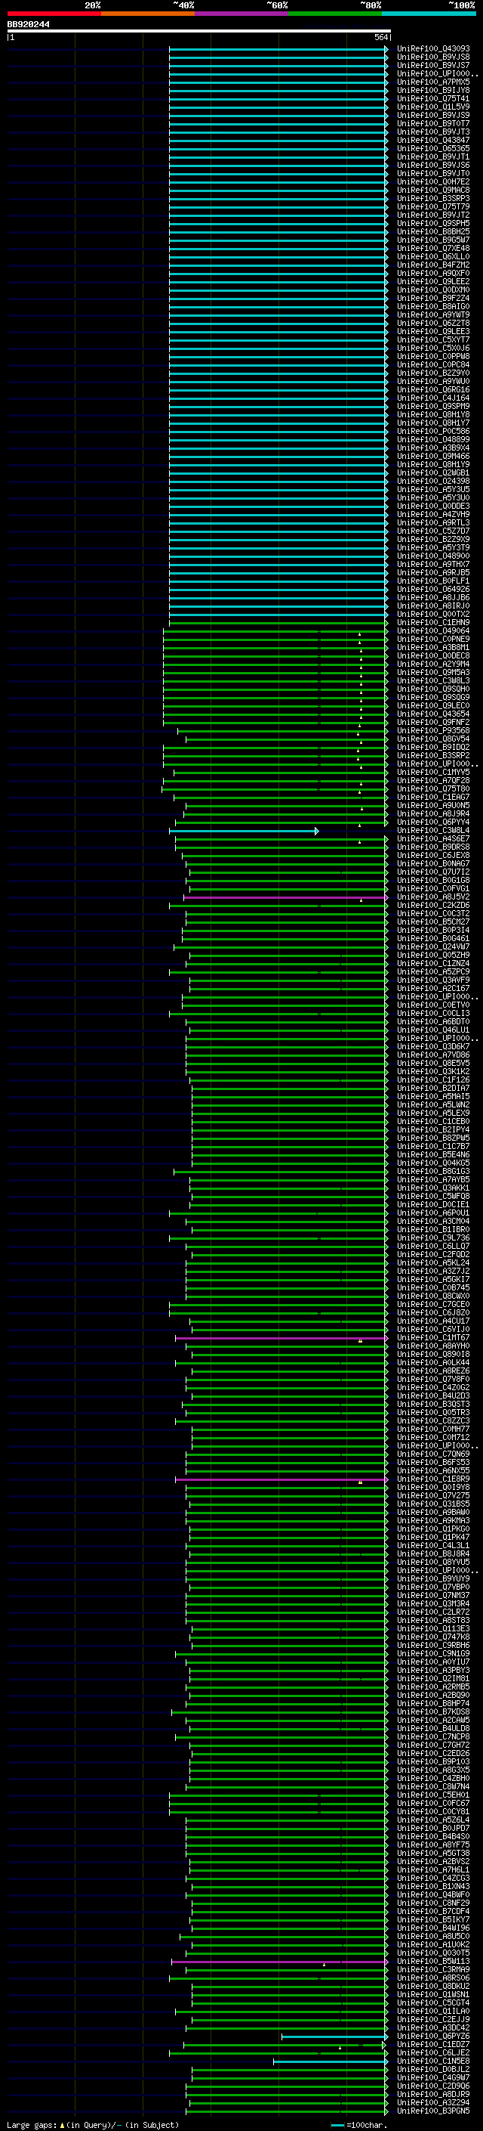Click the cyan =100char. scale bar

(337, 2125)
